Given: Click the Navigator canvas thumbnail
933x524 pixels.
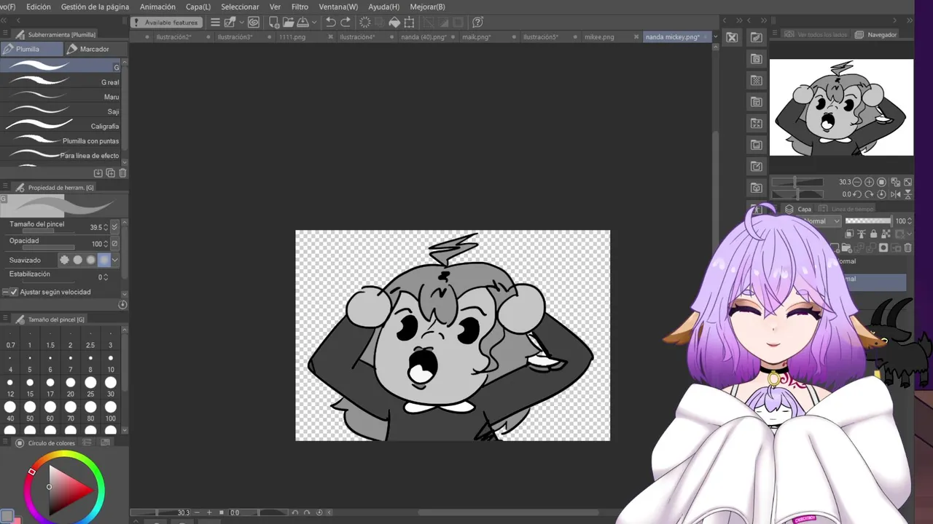Looking at the screenshot, I should pos(841,108).
